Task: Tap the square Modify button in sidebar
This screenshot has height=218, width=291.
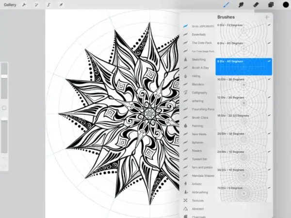Action: tap(4, 108)
